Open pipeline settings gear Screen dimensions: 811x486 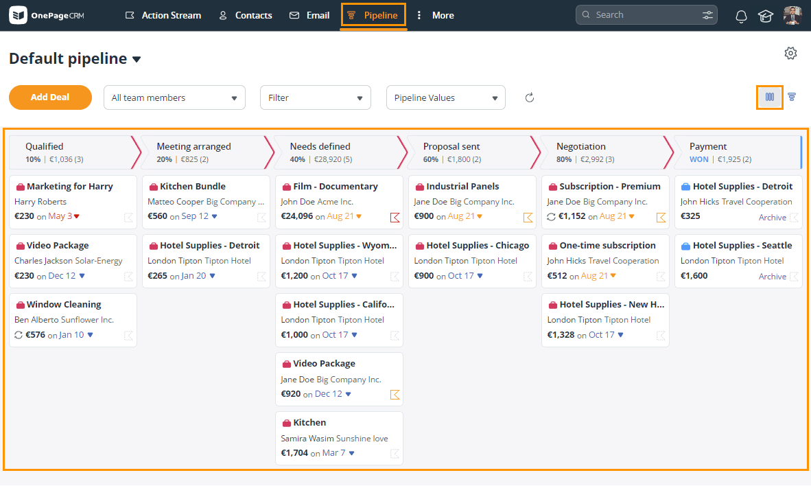790,53
